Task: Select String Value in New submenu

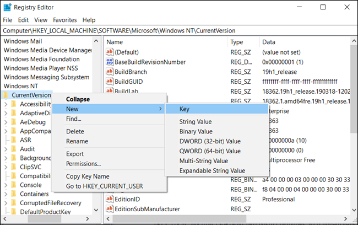Action: pyautogui.click(x=216, y=122)
